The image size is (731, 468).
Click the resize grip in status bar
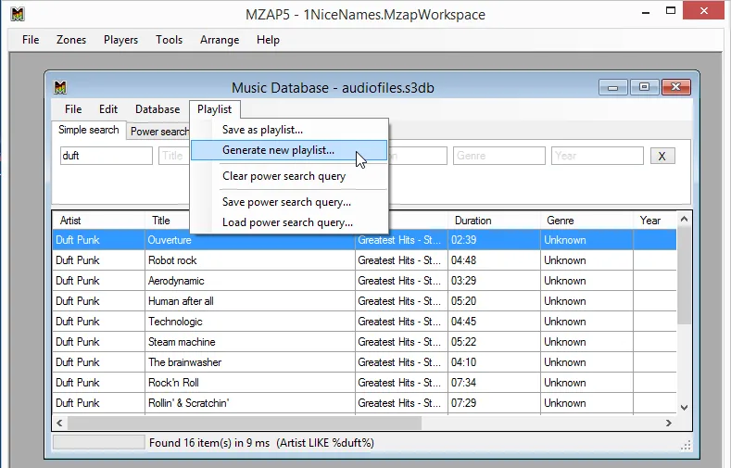[x=686, y=445]
